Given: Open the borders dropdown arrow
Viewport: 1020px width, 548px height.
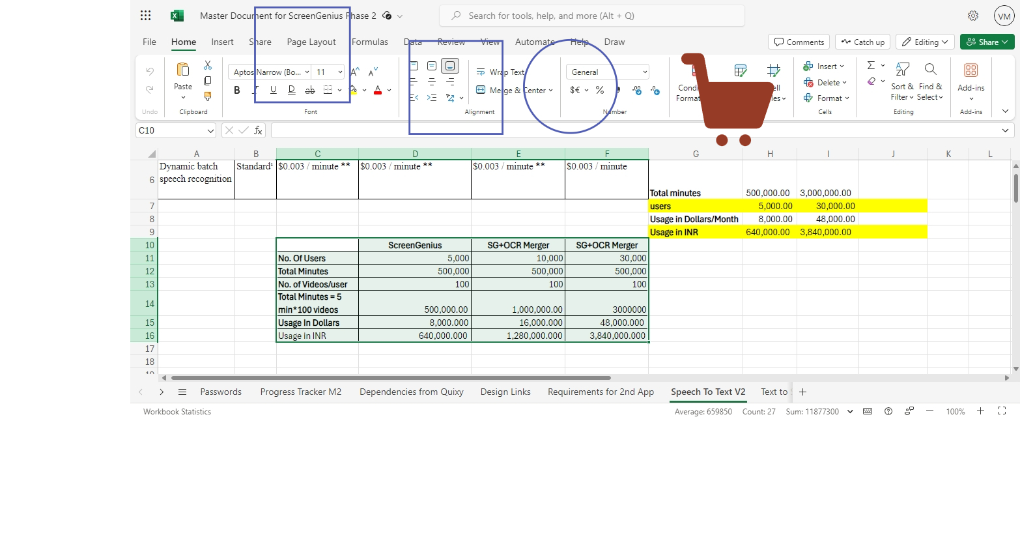Looking at the screenshot, I should [339, 90].
